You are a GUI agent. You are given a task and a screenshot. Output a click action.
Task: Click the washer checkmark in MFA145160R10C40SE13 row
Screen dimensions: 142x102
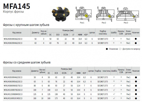[x=114, y=98]
